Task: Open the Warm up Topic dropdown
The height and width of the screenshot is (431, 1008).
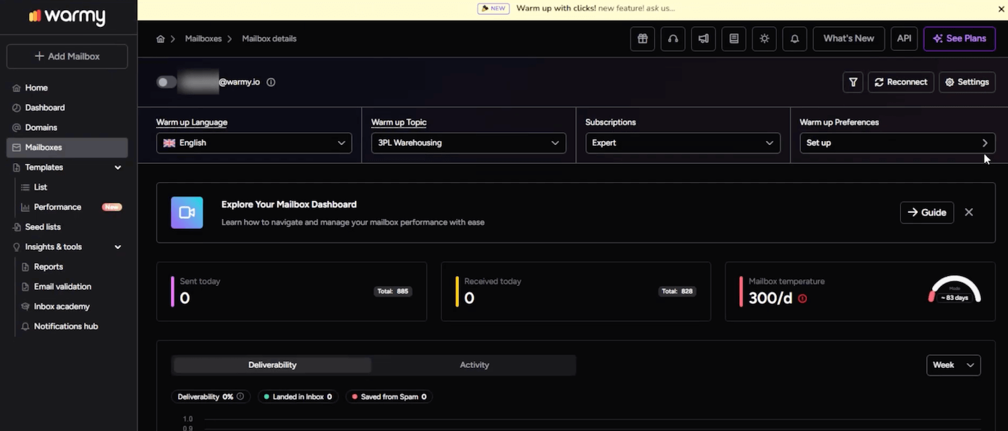Action: (x=468, y=143)
